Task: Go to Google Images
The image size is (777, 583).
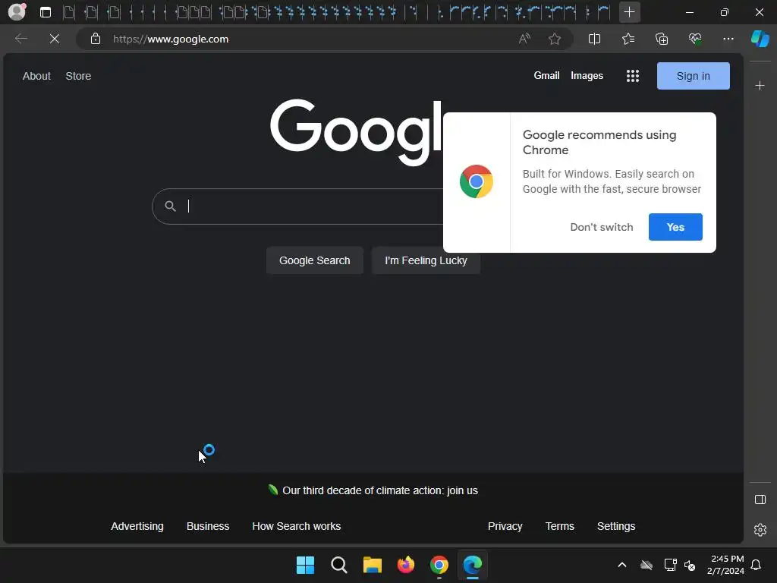Action: pos(587,75)
